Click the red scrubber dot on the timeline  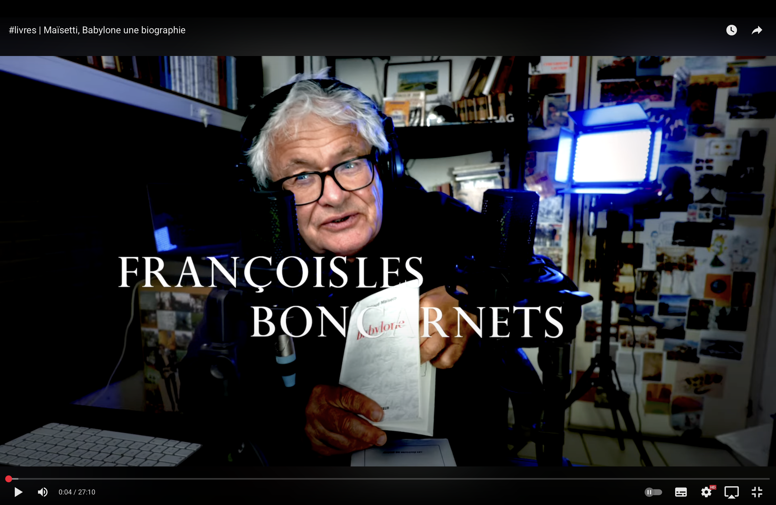(8, 479)
